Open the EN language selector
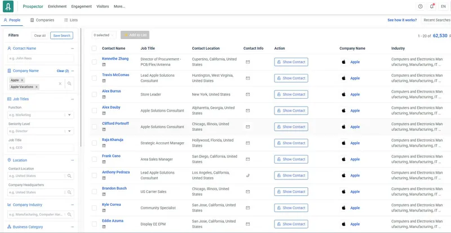This screenshot has width=451, height=233. [x=443, y=6]
